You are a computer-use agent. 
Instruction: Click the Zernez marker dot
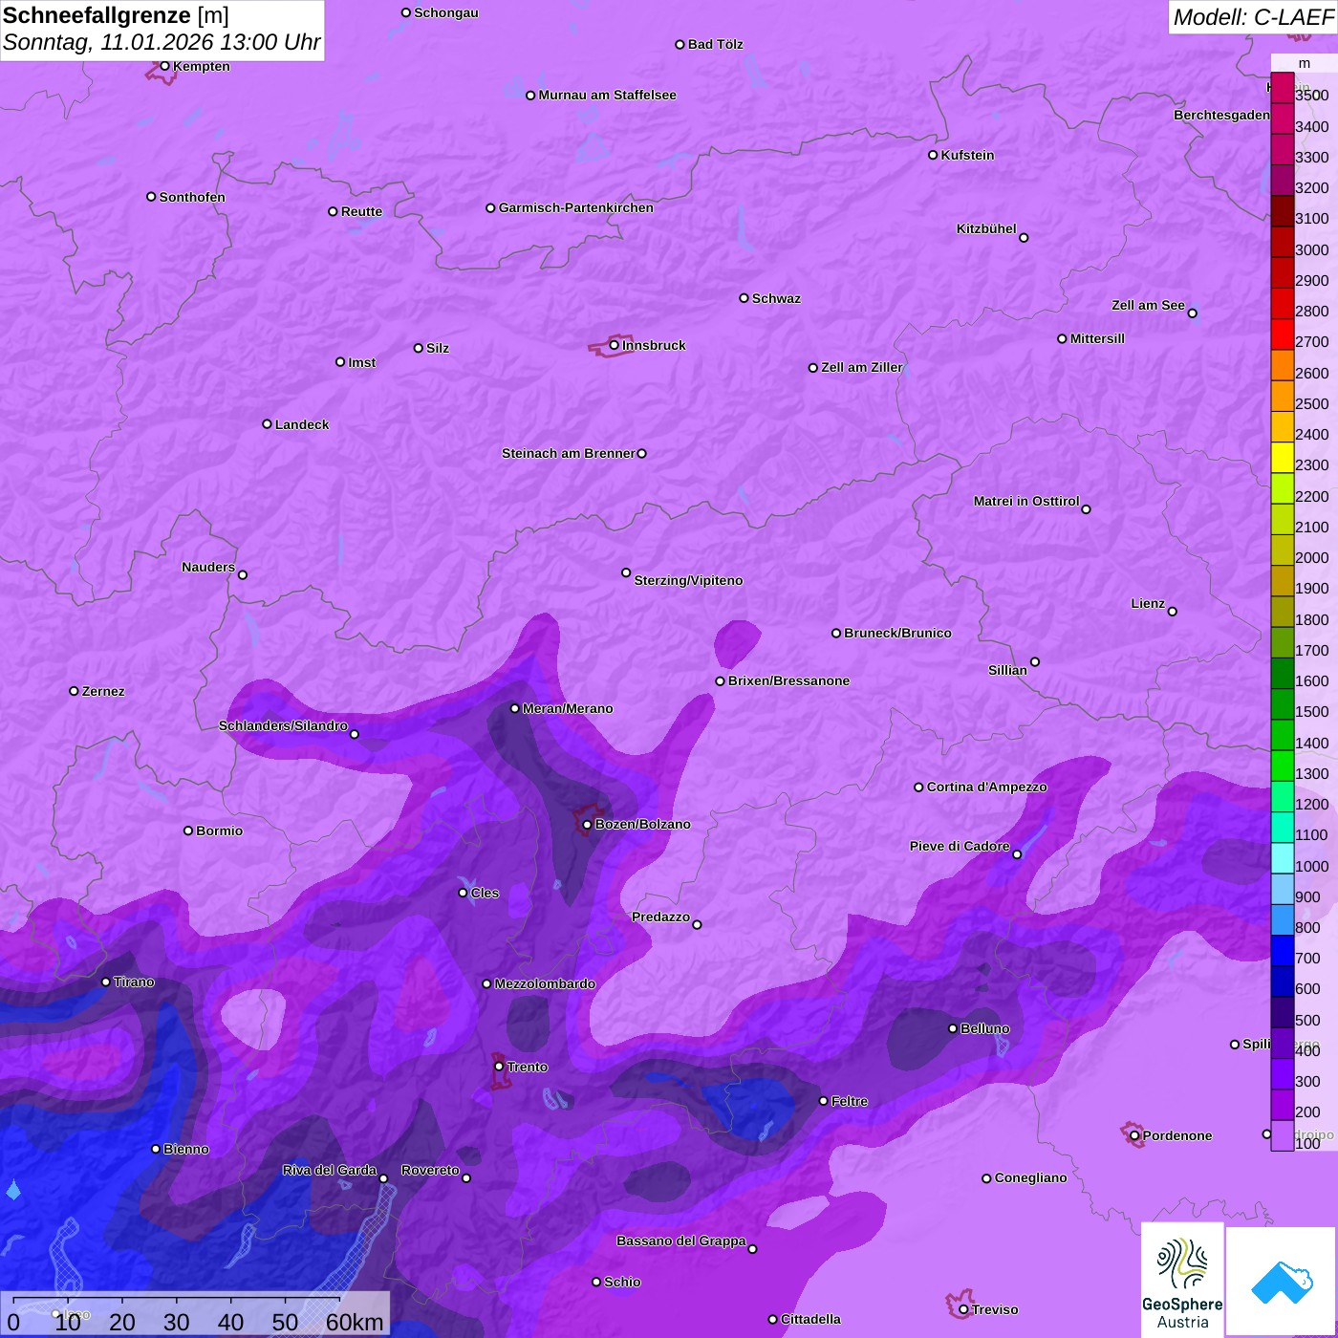click(x=75, y=691)
